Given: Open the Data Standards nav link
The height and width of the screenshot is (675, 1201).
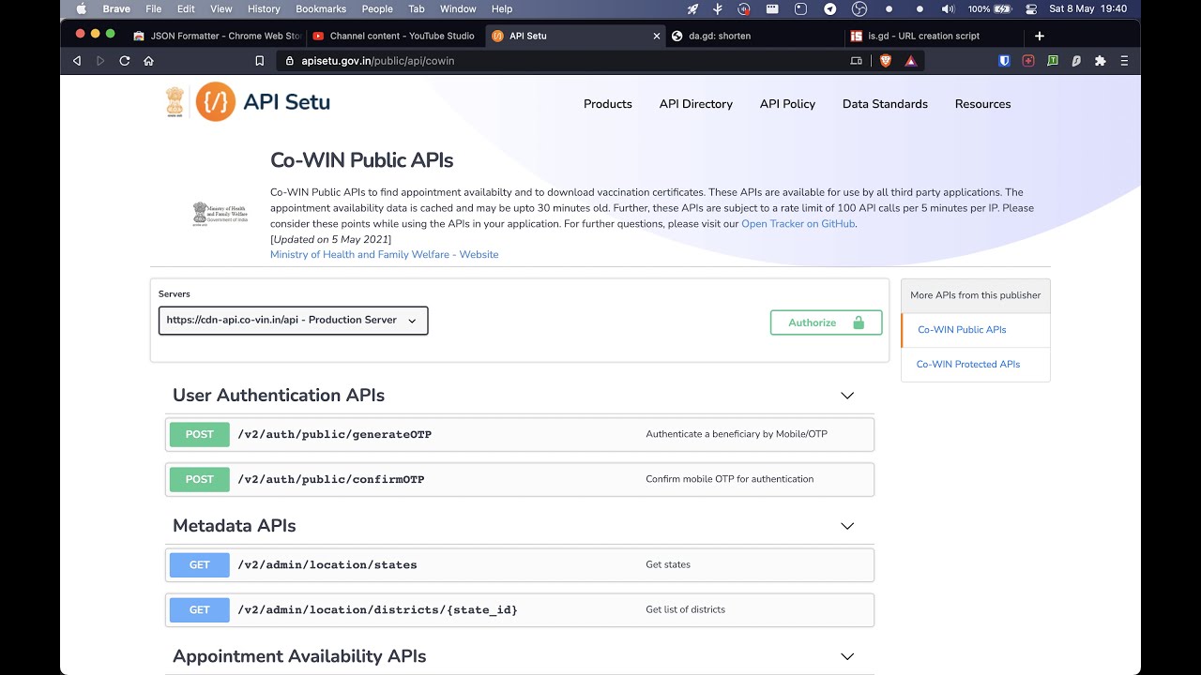Looking at the screenshot, I should click(885, 104).
